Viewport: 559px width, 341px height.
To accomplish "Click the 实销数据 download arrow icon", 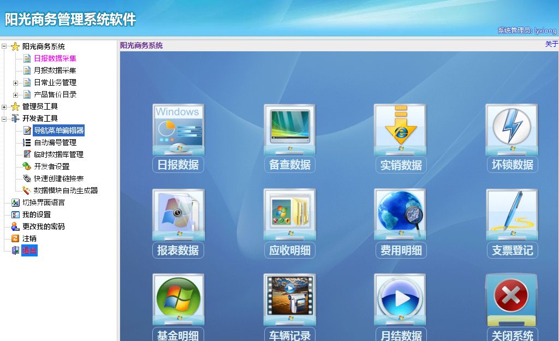I will pos(400,129).
